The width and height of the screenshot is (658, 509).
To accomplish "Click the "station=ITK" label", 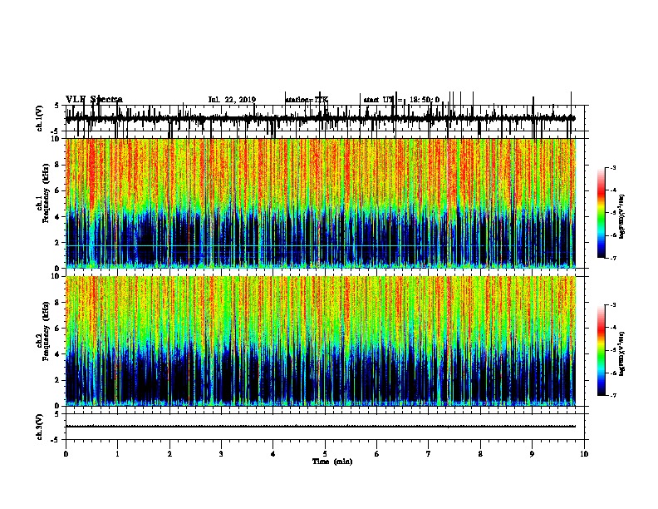I will tap(307, 100).
